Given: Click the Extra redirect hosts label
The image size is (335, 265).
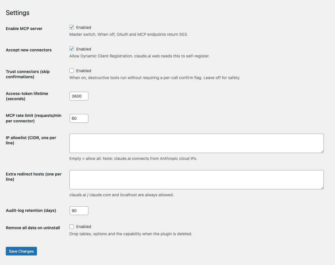Looking at the screenshot, I should (x=33, y=177).
